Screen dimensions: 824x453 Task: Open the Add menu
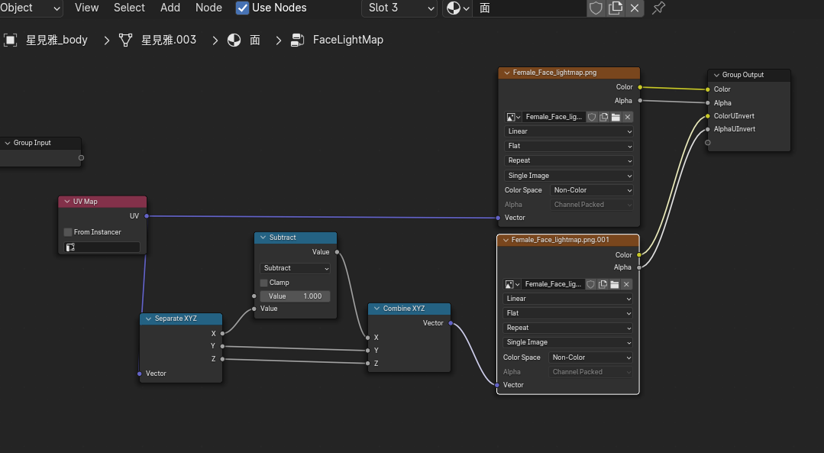[170, 8]
